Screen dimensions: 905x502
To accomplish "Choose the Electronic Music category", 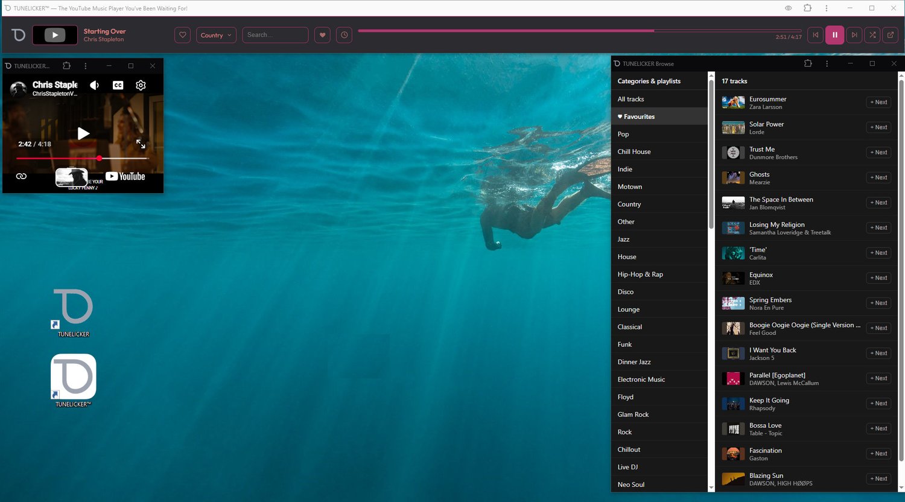I will [659, 379].
